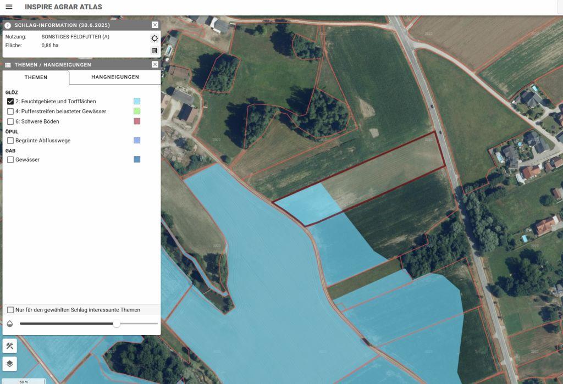This screenshot has height=384, width=563.
Task: Click the INSPIRE AGRAR ATLAS title
Action: 63,7
